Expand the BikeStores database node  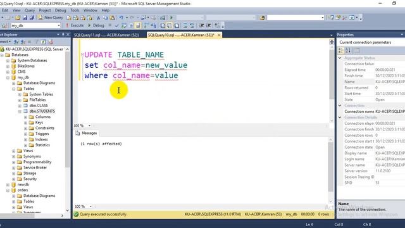(8, 66)
